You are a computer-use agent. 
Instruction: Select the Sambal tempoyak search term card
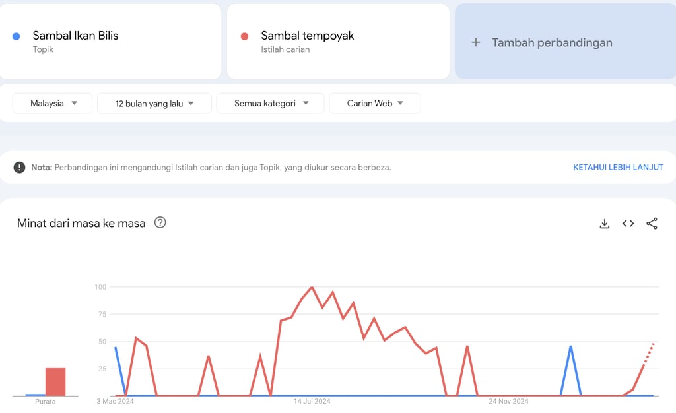(x=338, y=41)
